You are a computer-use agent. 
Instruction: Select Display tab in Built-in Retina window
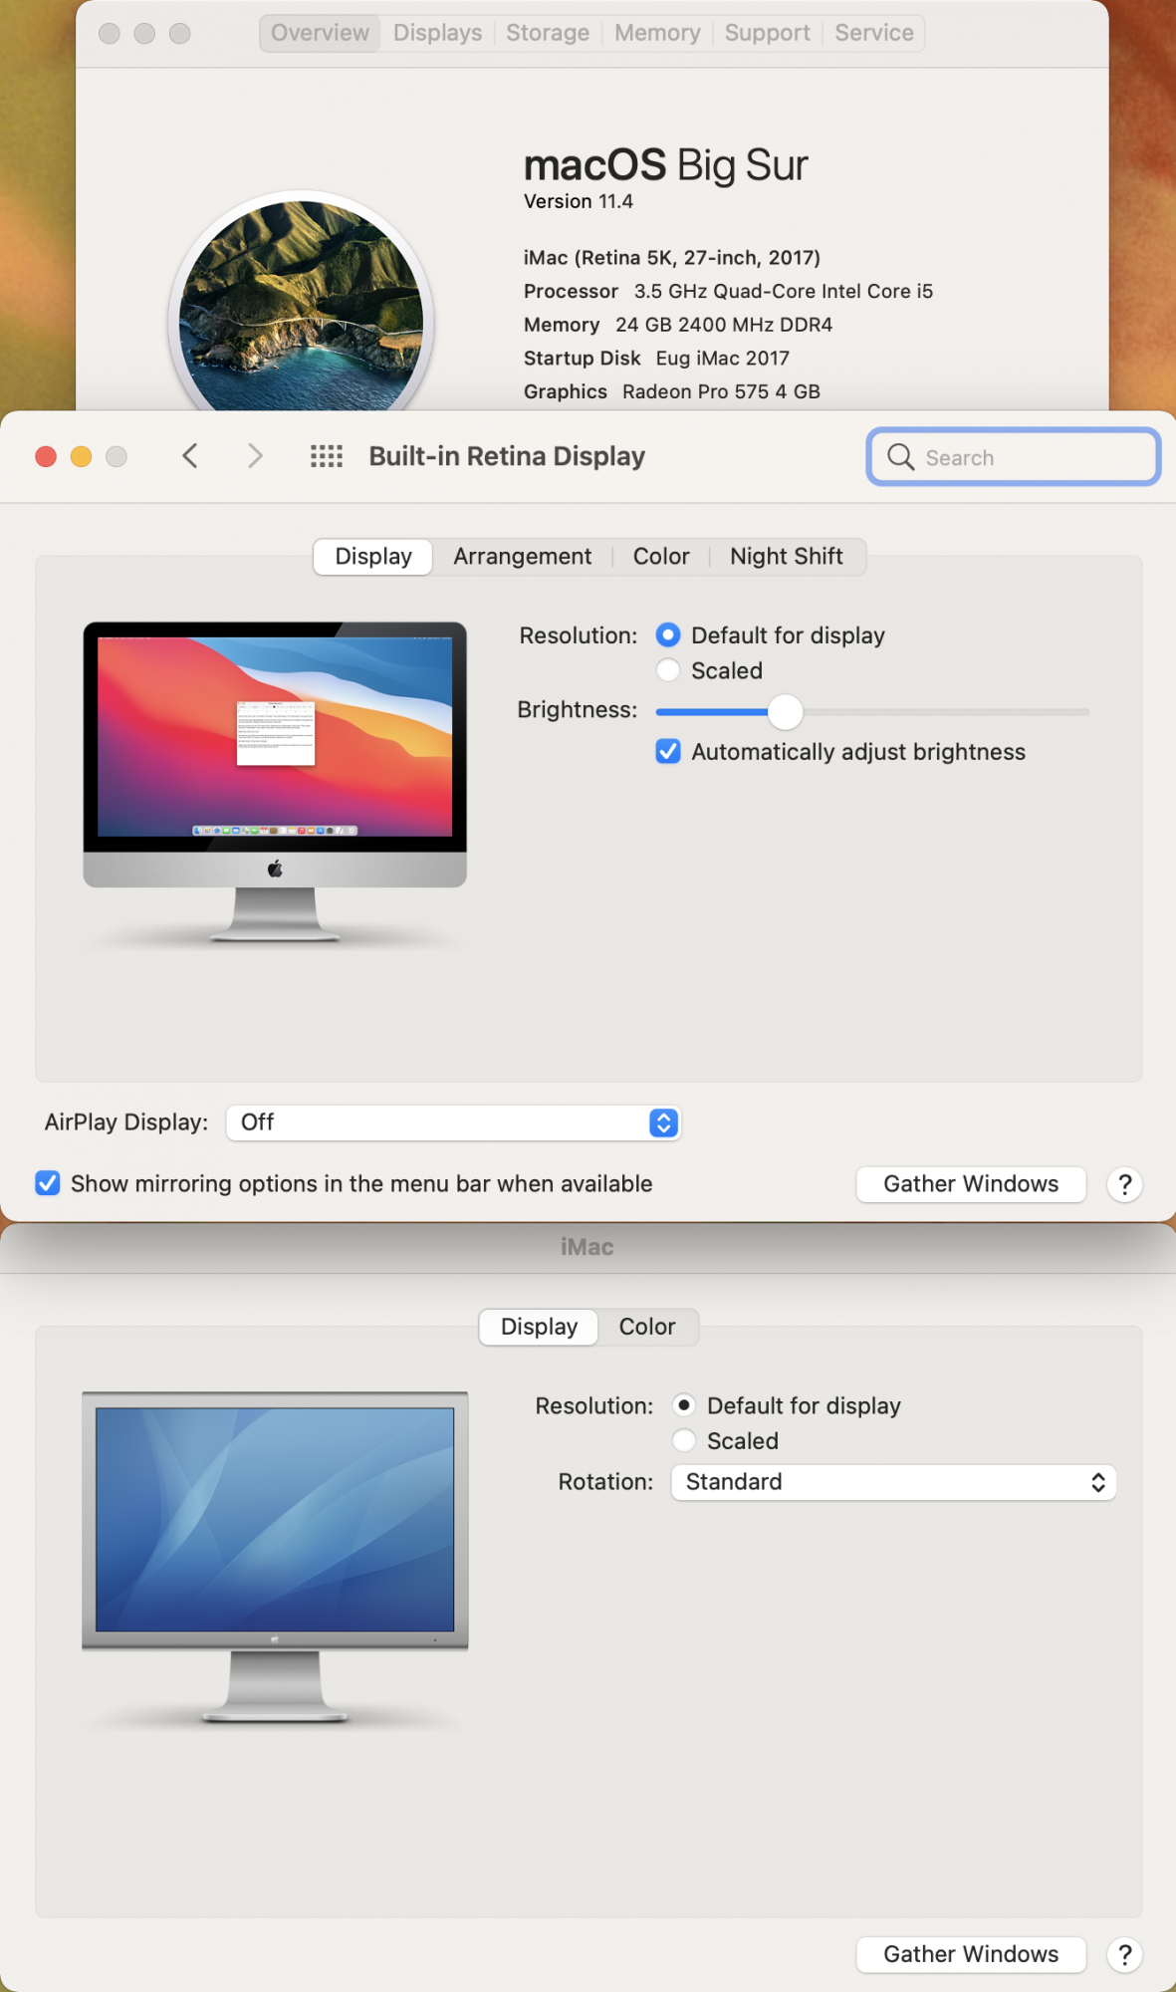373,557
